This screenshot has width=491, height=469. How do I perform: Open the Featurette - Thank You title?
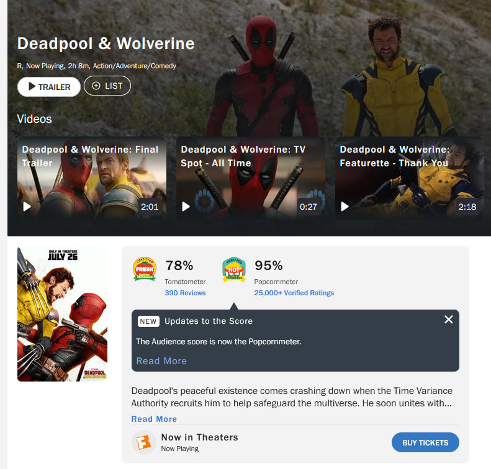(x=395, y=156)
